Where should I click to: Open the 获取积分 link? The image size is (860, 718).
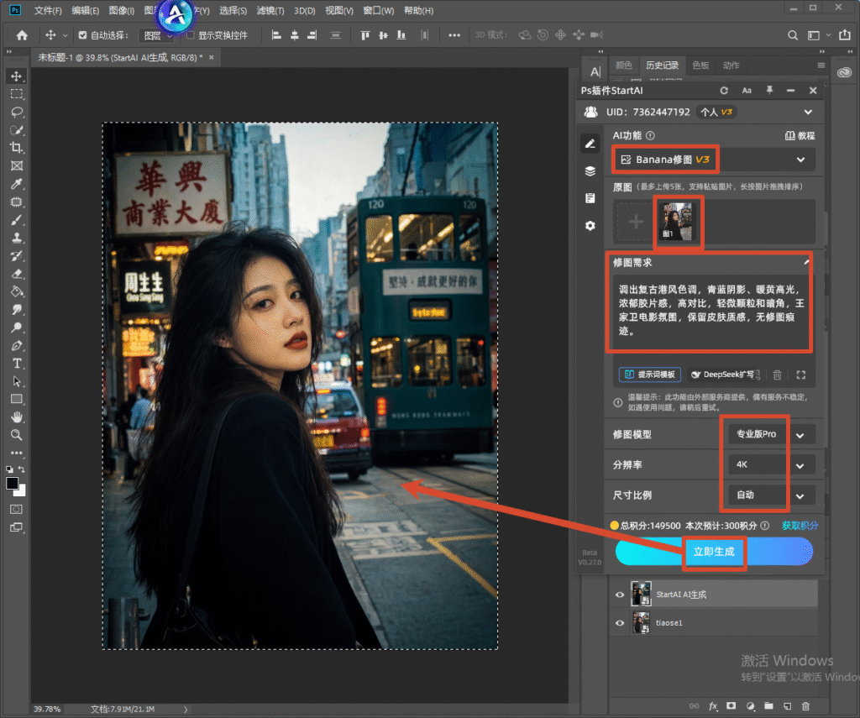800,526
